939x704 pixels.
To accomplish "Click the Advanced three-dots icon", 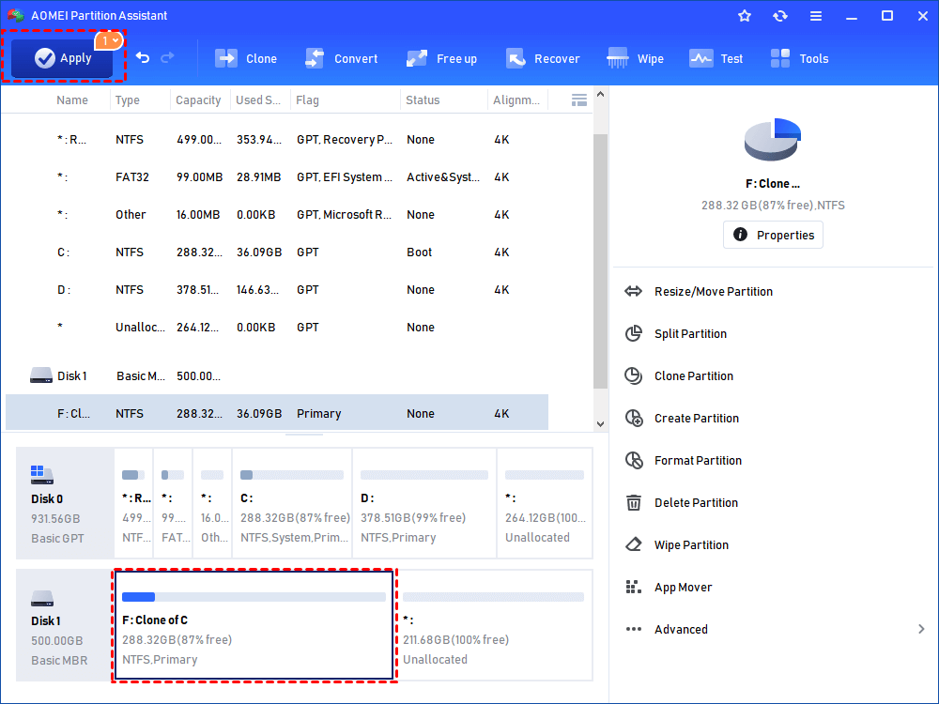I will coord(633,629).
